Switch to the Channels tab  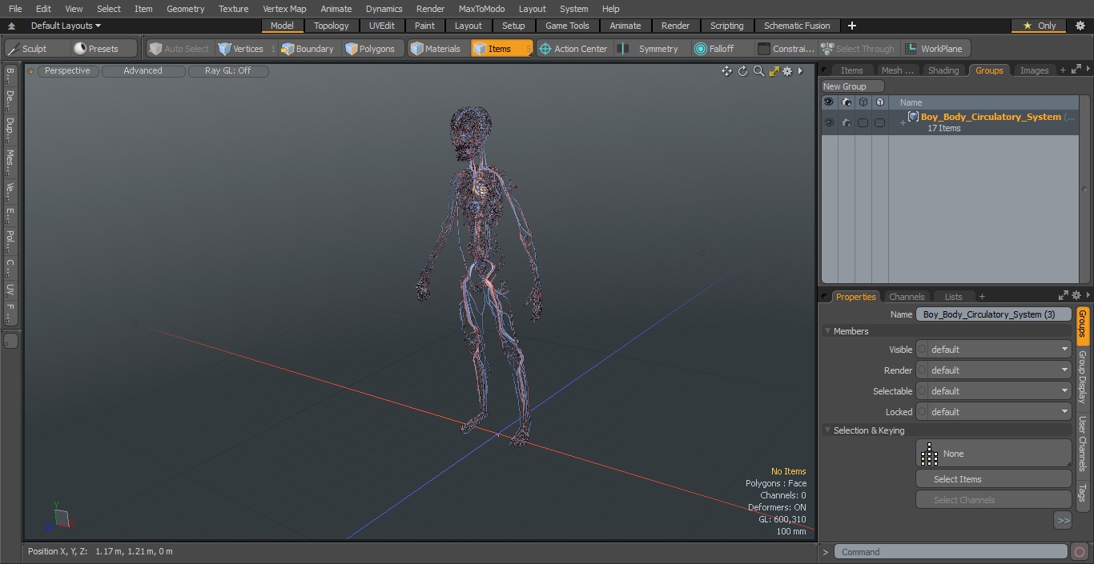coord(907,297)
